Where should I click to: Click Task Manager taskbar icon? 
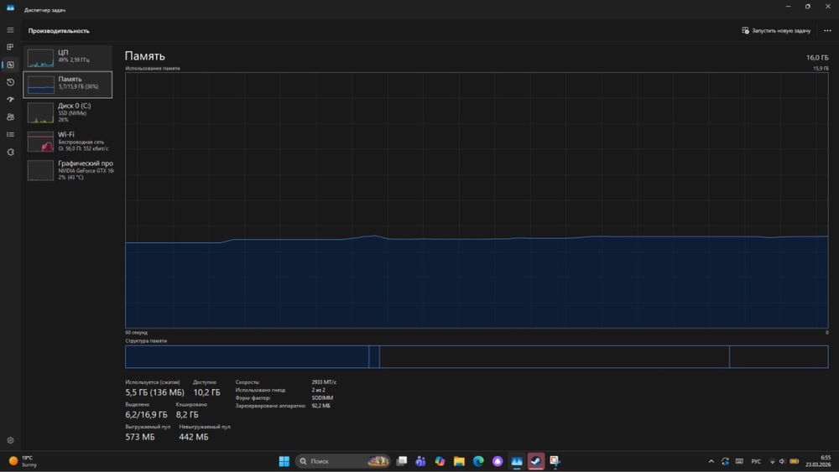[x=516, y=461]
